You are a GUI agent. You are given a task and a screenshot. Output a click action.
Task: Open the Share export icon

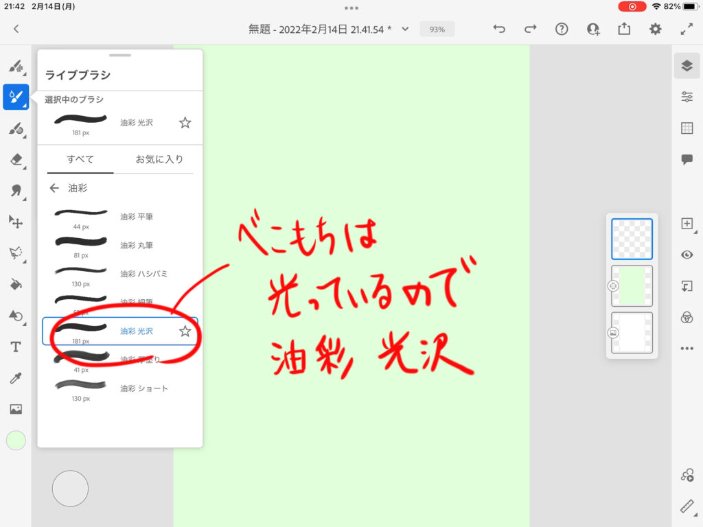(x=624, y=29)
